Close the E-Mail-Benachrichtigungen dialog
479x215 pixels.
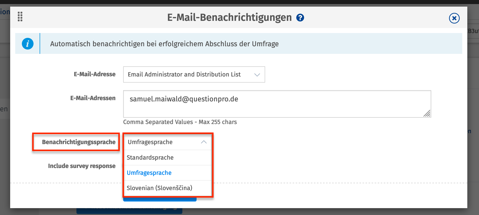coord(454,18)
